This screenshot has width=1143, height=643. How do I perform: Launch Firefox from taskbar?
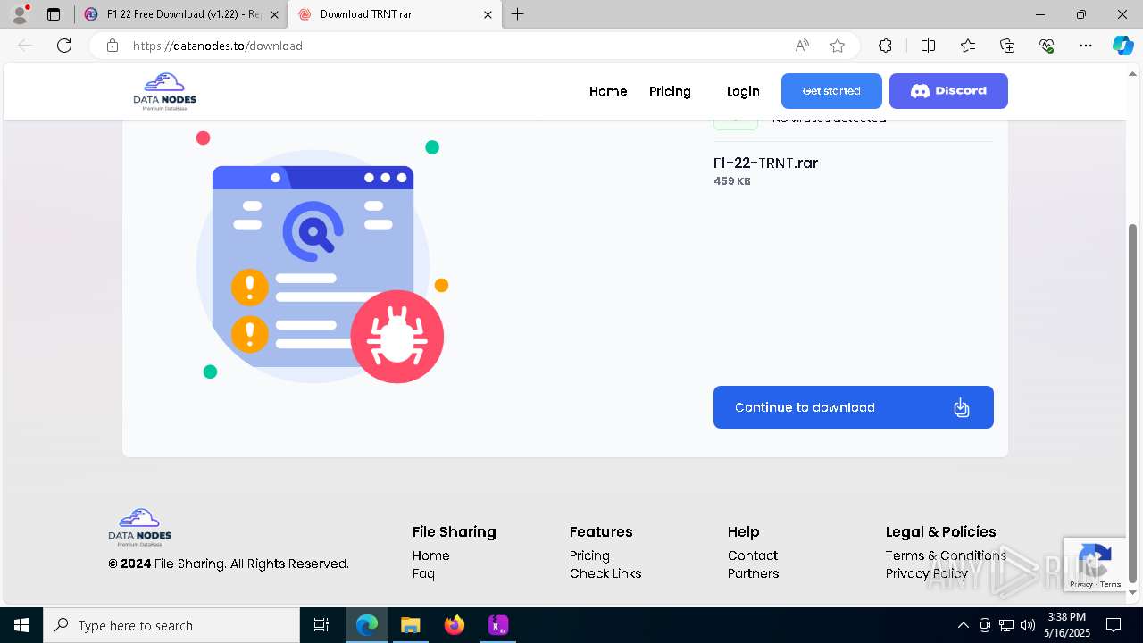point(455,625)
